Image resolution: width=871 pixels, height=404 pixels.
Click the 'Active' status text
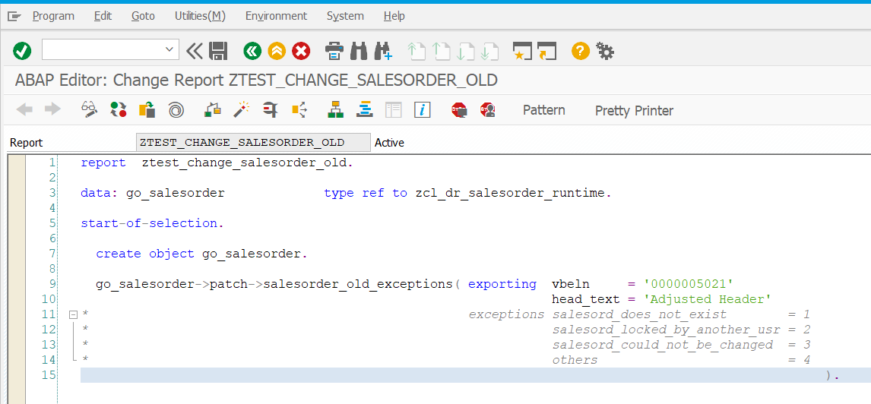[389, 143]
